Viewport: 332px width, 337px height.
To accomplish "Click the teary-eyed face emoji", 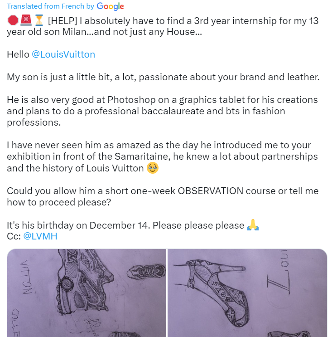I will pyautogui.click(x=153, y=168).
